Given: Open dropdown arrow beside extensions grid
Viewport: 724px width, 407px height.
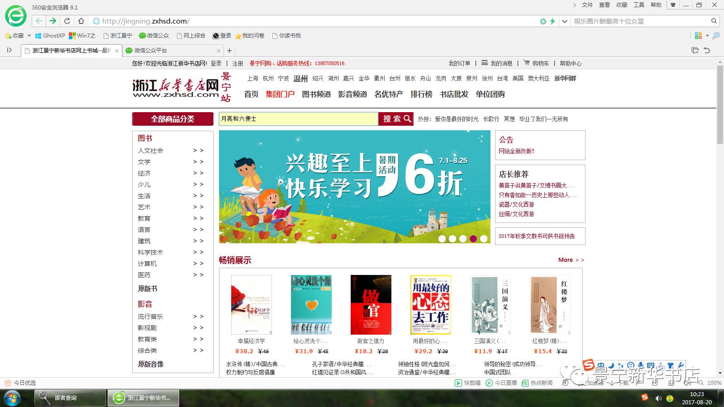Looking at the screenshot, I should pyautogui.click(x=707, y=35).
